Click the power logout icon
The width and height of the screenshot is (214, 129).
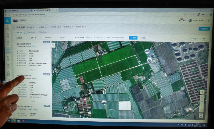click(x=209, y=20)
